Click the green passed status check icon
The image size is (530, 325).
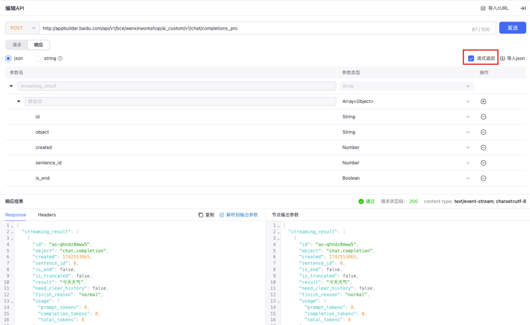[361, 201]
